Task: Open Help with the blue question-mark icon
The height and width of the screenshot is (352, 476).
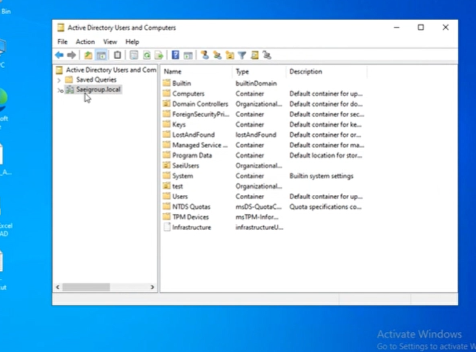Action: [176, 55]
